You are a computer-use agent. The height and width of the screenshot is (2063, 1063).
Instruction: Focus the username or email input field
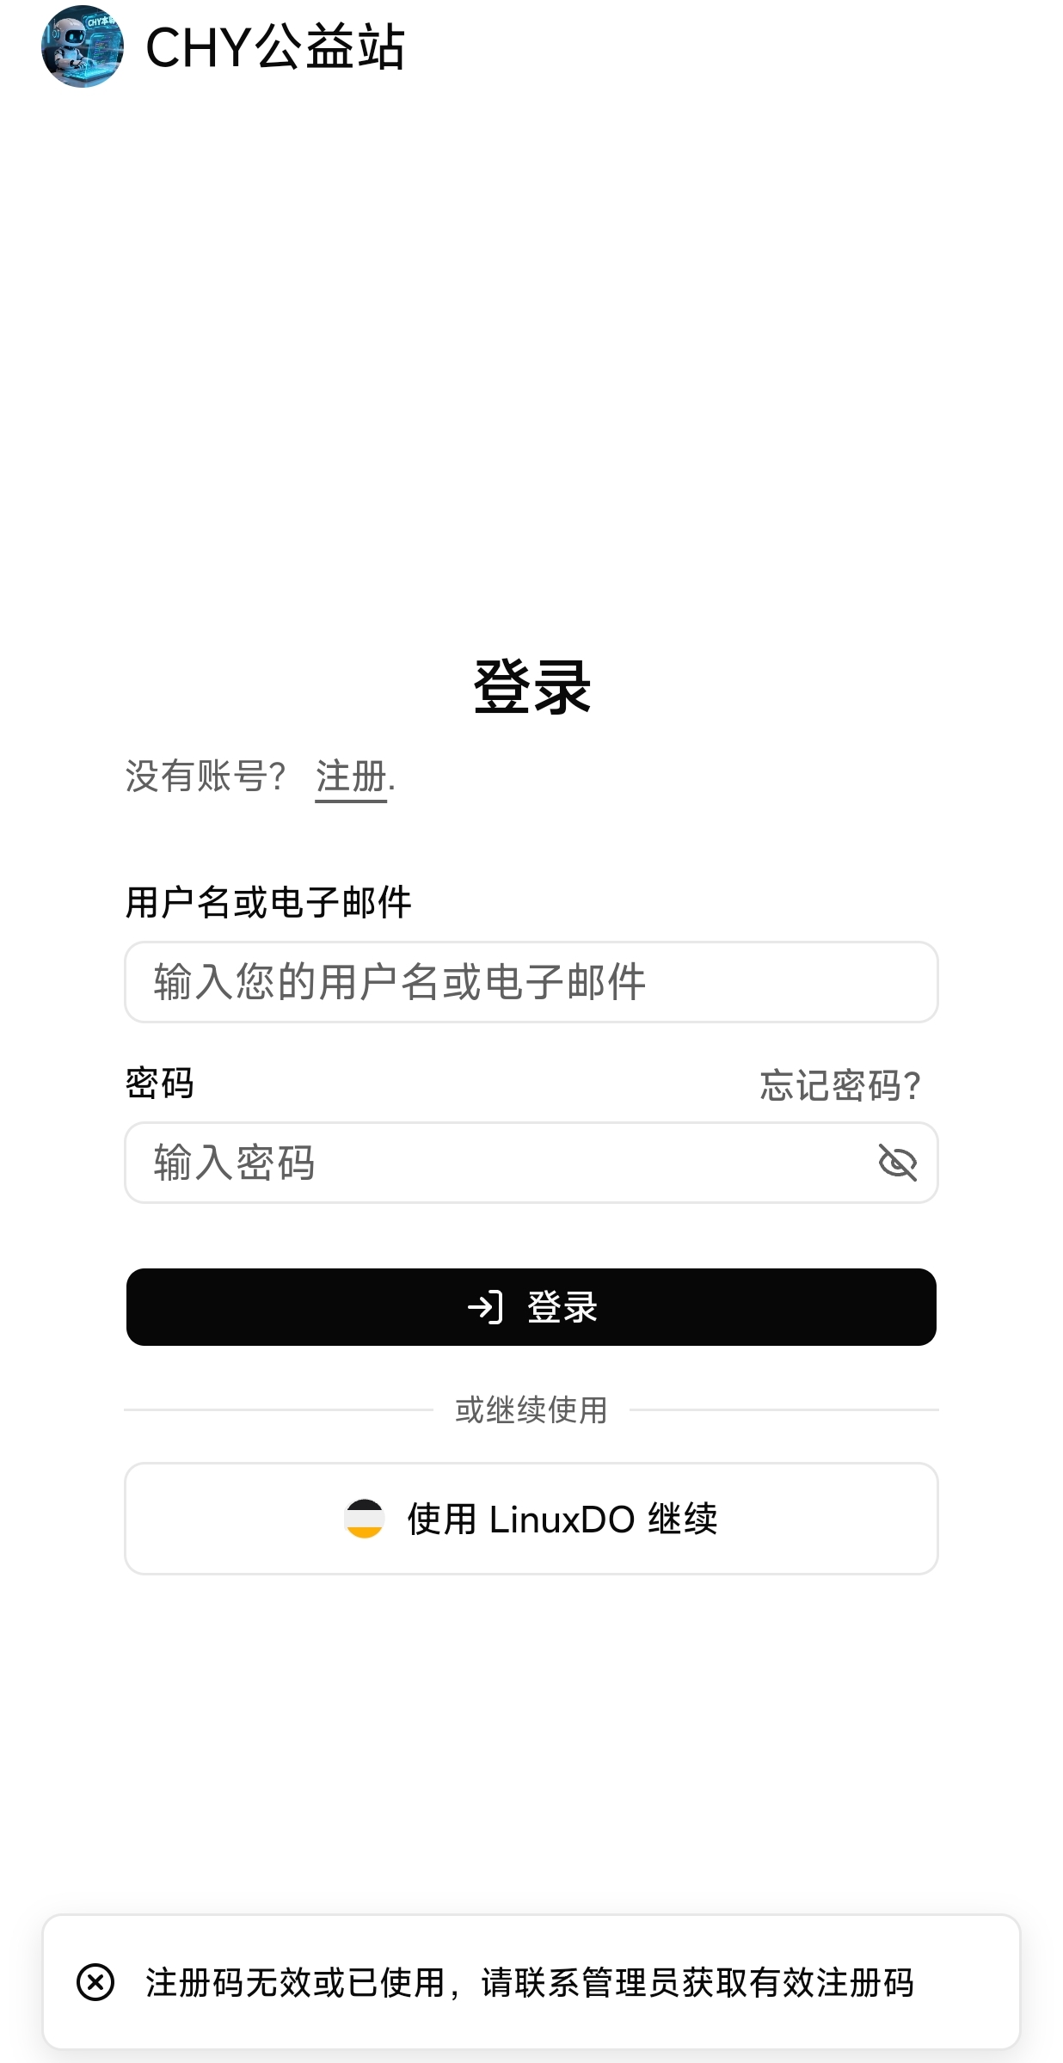pos(531,982)
